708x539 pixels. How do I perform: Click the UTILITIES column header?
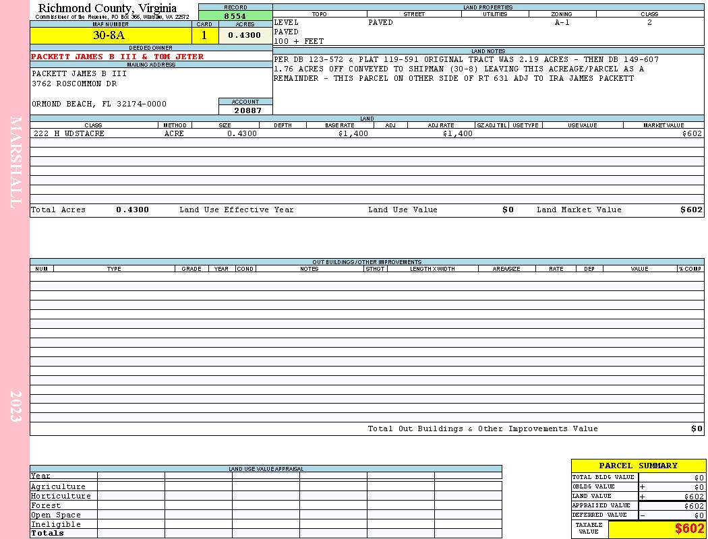coord(495,14)
